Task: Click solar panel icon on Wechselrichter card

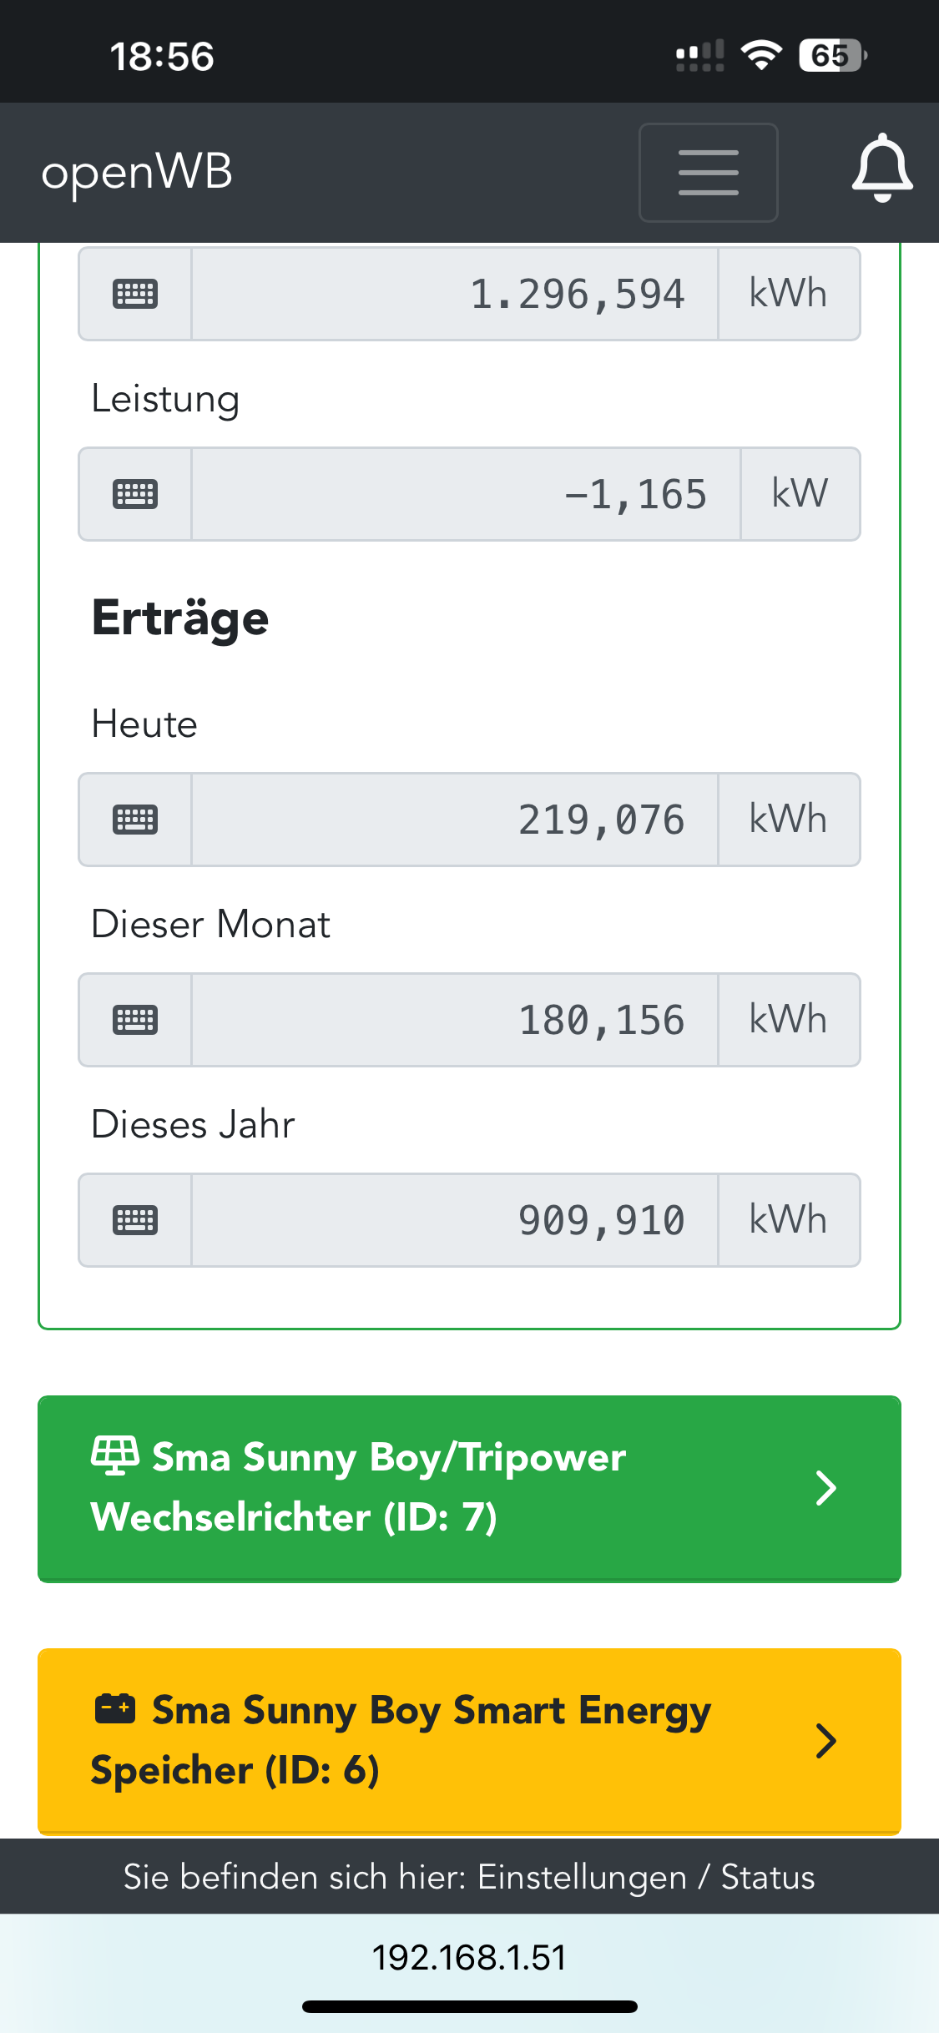Action: pyautogui.click(x=115, y=1455)
